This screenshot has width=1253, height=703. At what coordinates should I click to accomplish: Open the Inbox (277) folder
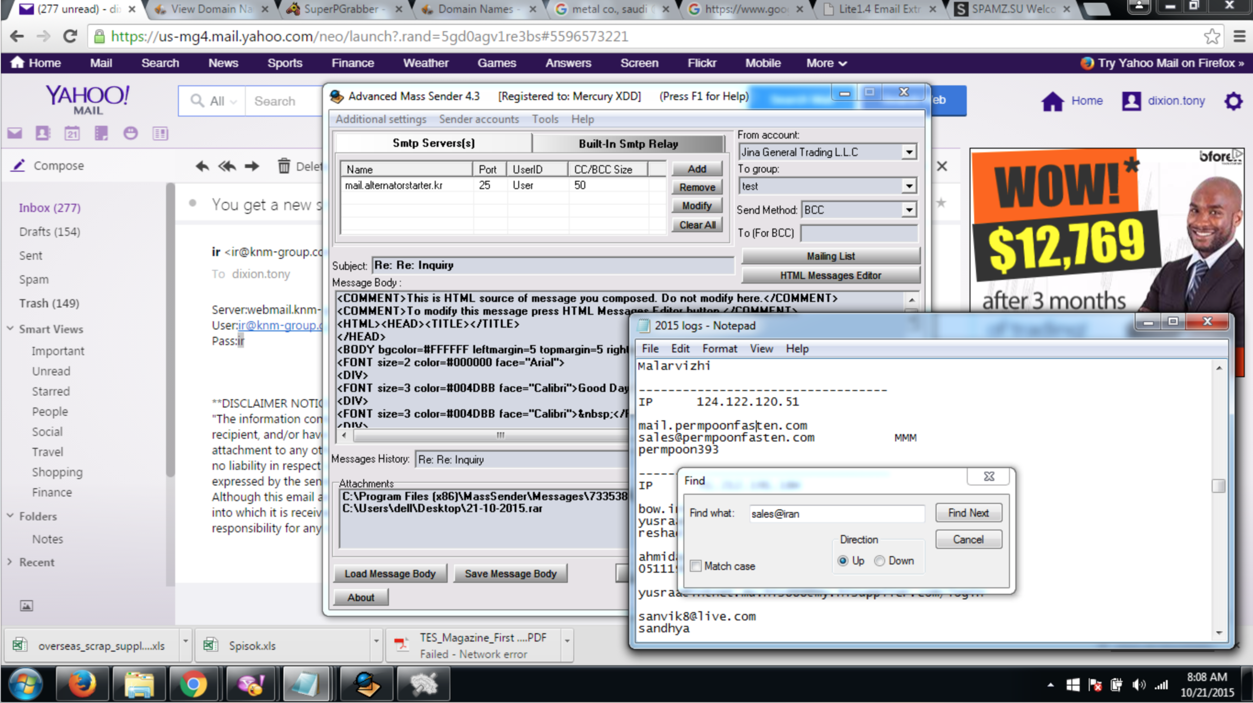(50, 208)
